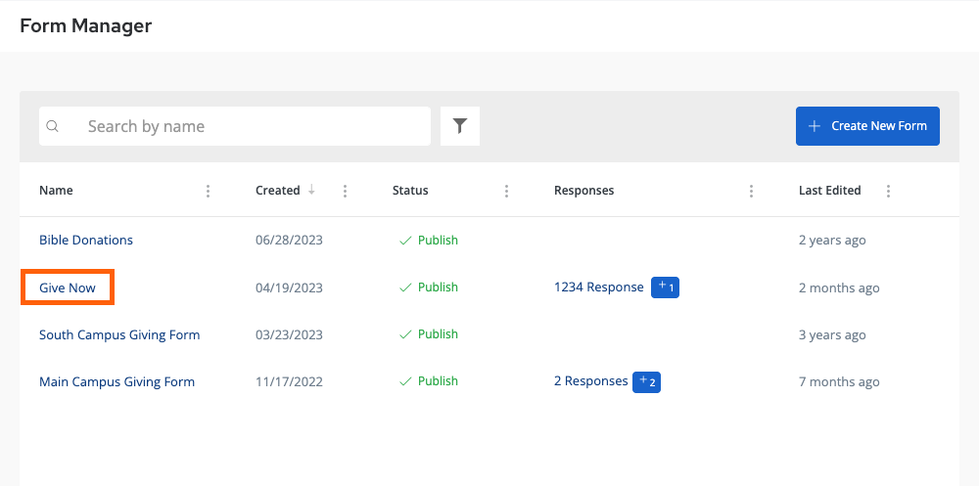Click Publish status of Main Campus form
979x486 pixels.
(429, 381)
